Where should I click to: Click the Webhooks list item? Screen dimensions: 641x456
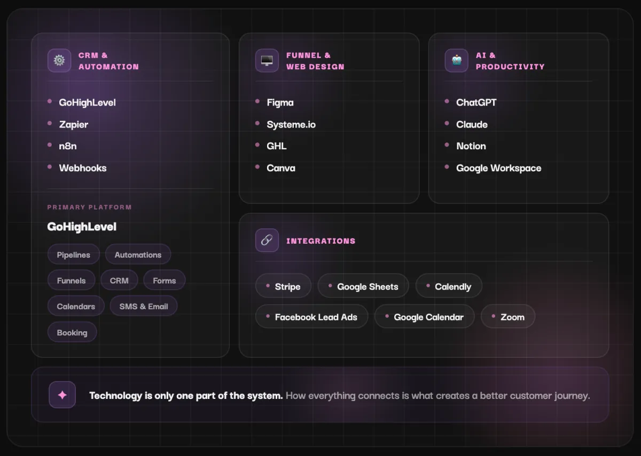[x=83, y=168]
